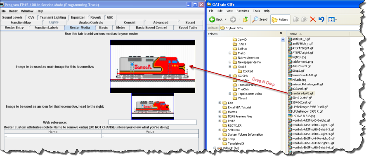Click the Up folder icon

click(246, 19)
